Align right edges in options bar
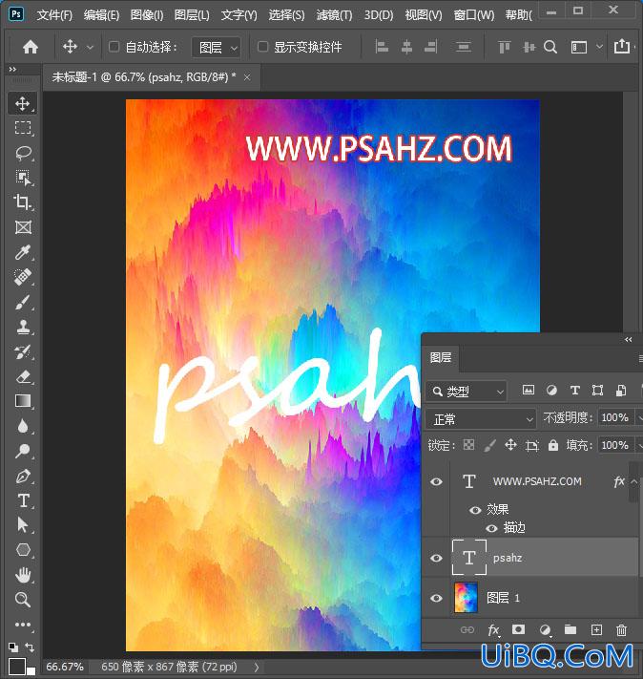643x679 pixels. point(430,47)
